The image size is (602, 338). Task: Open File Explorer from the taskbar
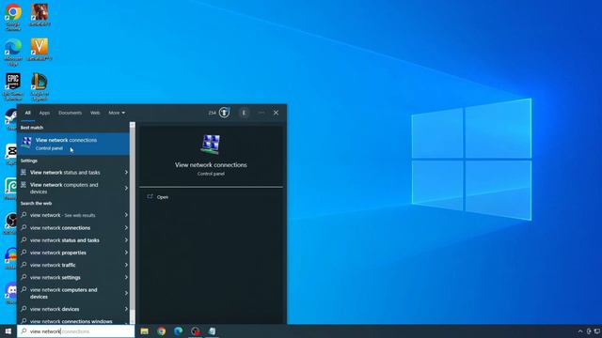(x=144, y=331)
